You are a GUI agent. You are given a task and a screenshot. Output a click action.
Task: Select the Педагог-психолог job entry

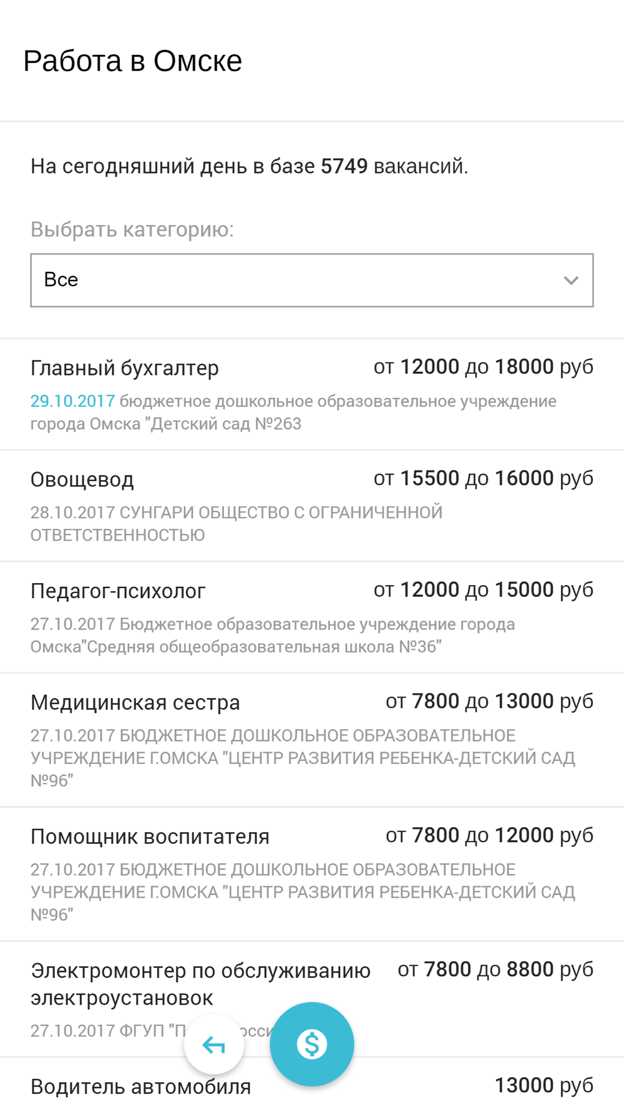coord(312,617)
